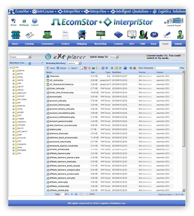
Task: Click the SEO monitor search icon
Action: [132, 35]
